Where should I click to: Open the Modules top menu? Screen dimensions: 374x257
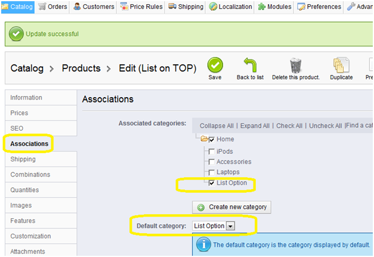274,7
